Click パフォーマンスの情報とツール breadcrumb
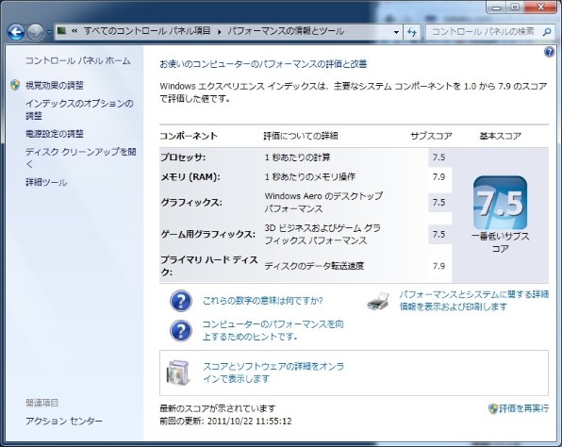Screen dimensions: 562x447 286,31
